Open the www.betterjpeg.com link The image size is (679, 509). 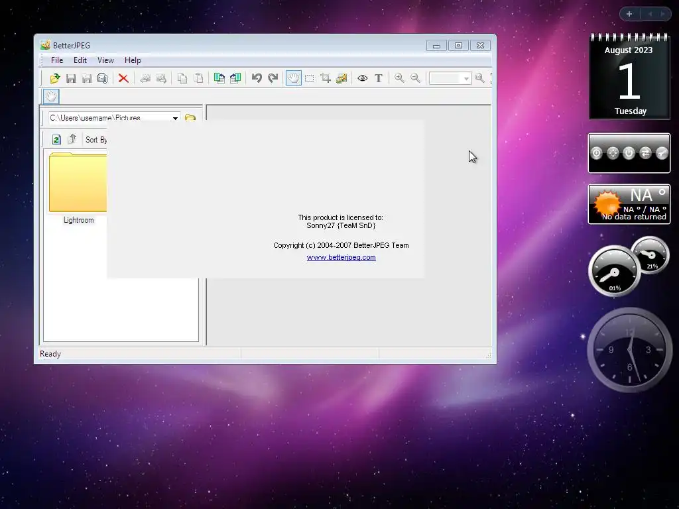(341, 257)
